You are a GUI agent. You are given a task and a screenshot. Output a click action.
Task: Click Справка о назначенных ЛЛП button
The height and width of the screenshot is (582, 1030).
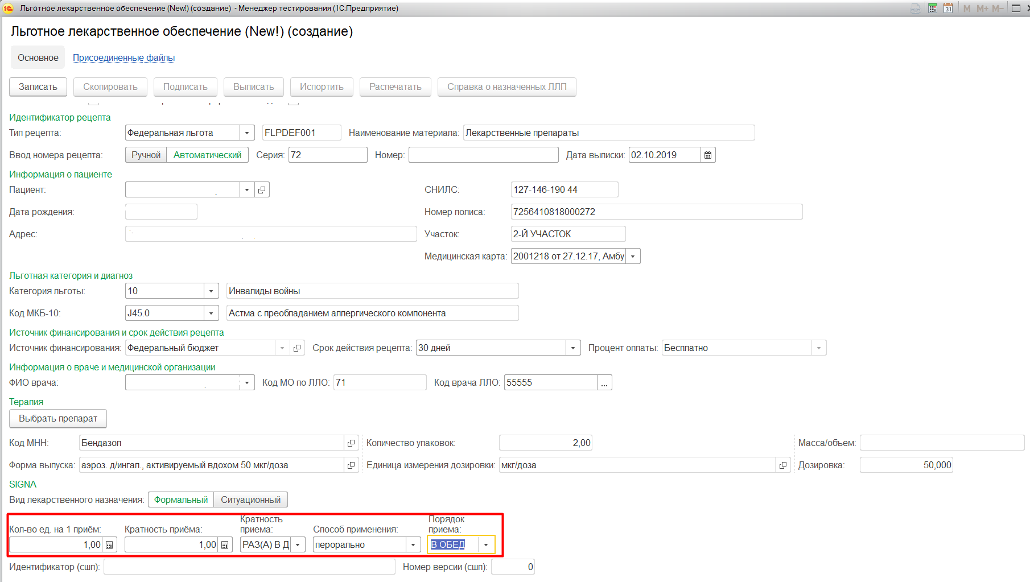[507, 86]
